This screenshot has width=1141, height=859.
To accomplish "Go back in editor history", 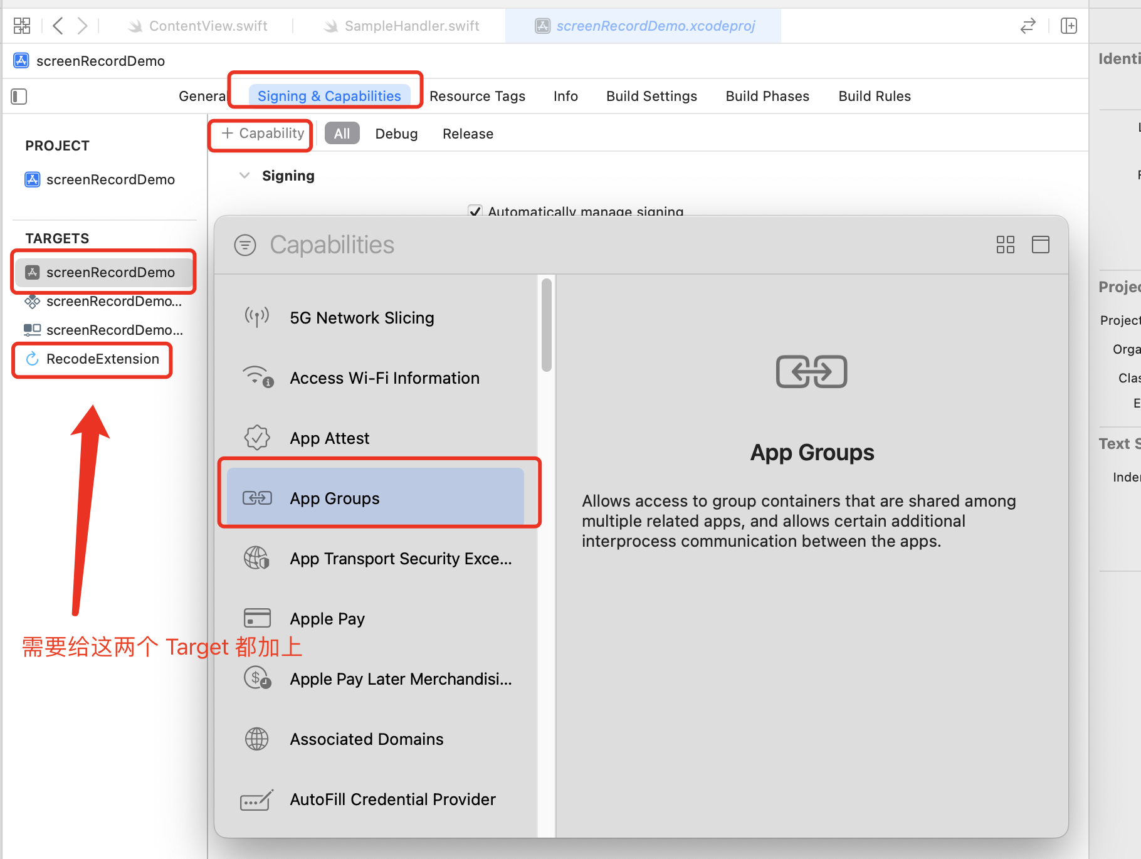I will (x=58, y=26).
